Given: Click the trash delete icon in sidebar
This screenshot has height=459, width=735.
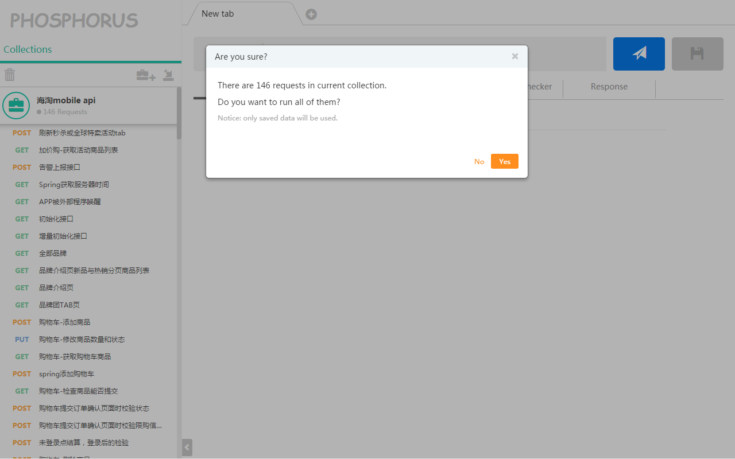Looking at the screenshot, I should (10, 75).
